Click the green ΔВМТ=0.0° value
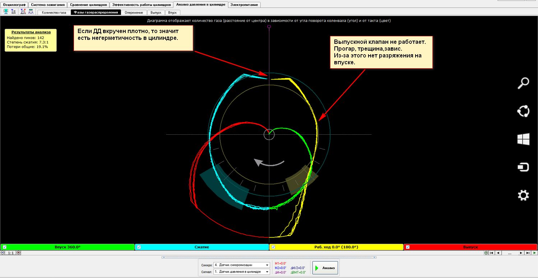Image resolution: width=538 pixels, height=278 pixels. pyautogui.click(x=298, y=272)
